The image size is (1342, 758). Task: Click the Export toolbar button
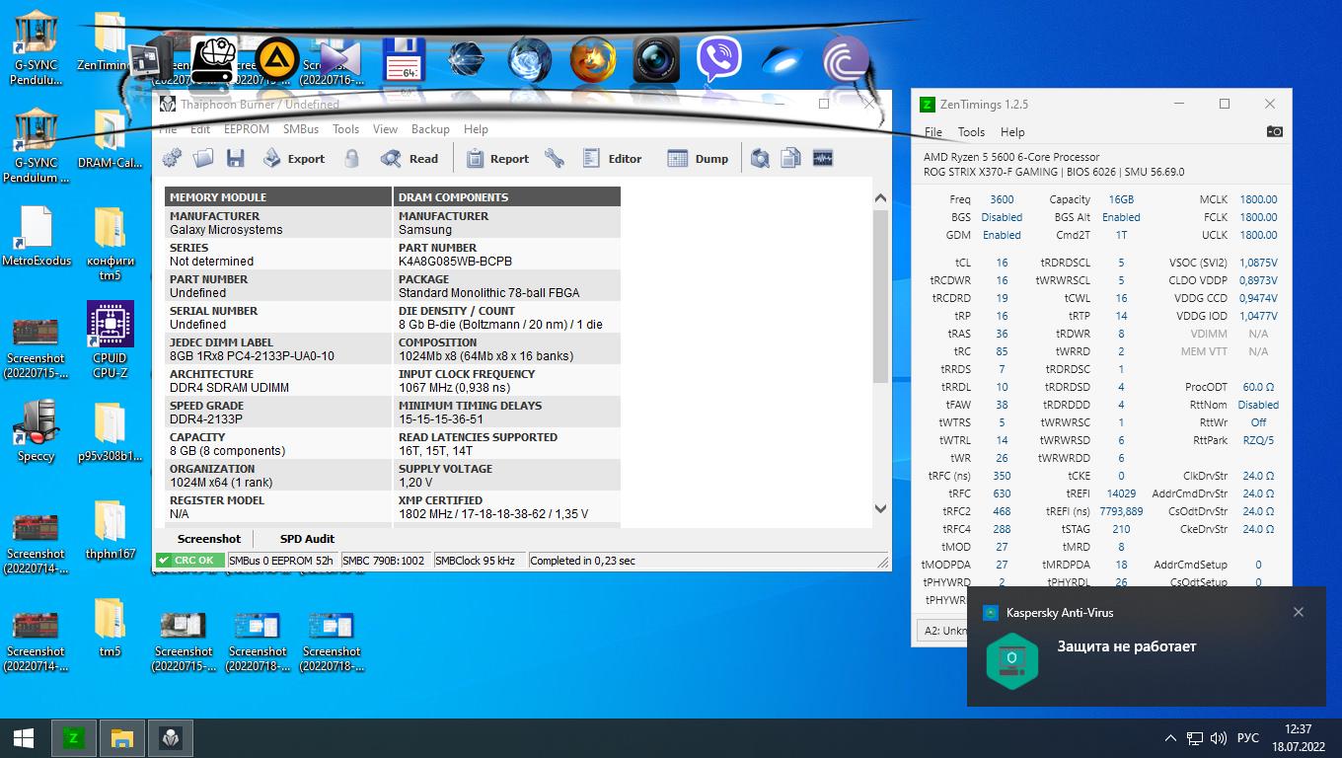(294, 158)
